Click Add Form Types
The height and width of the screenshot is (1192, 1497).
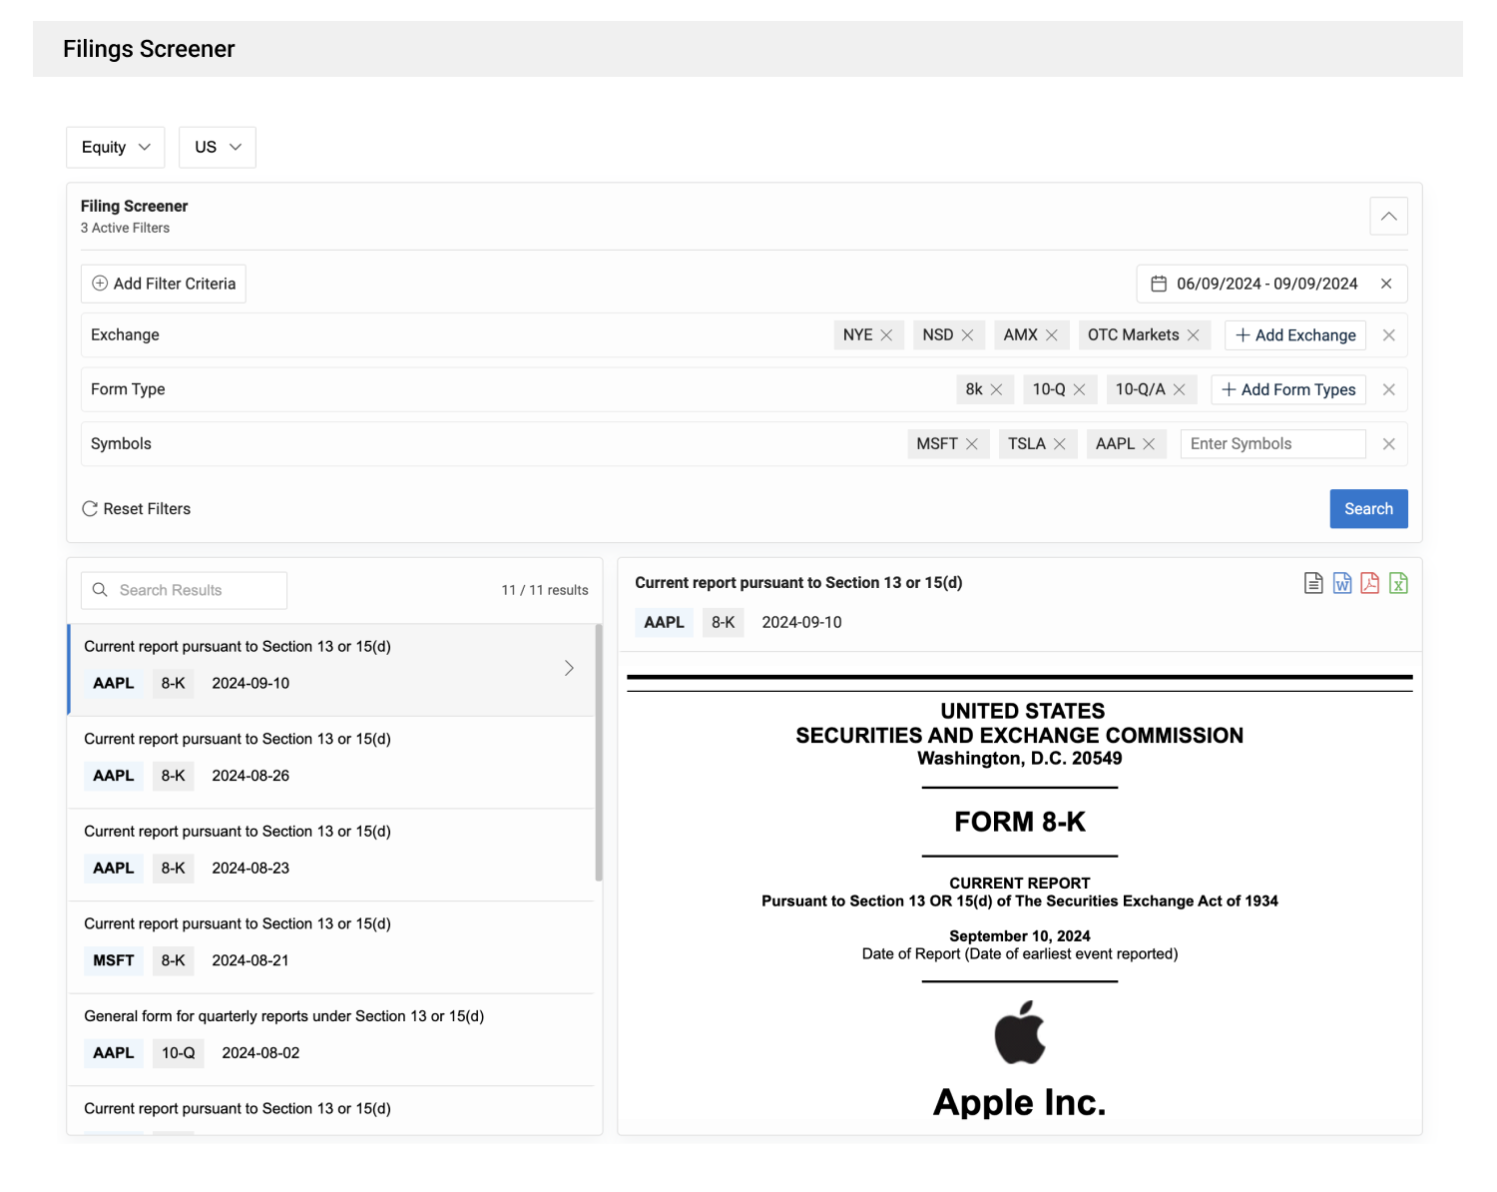pyautogui.click(x=1288, y=389)
